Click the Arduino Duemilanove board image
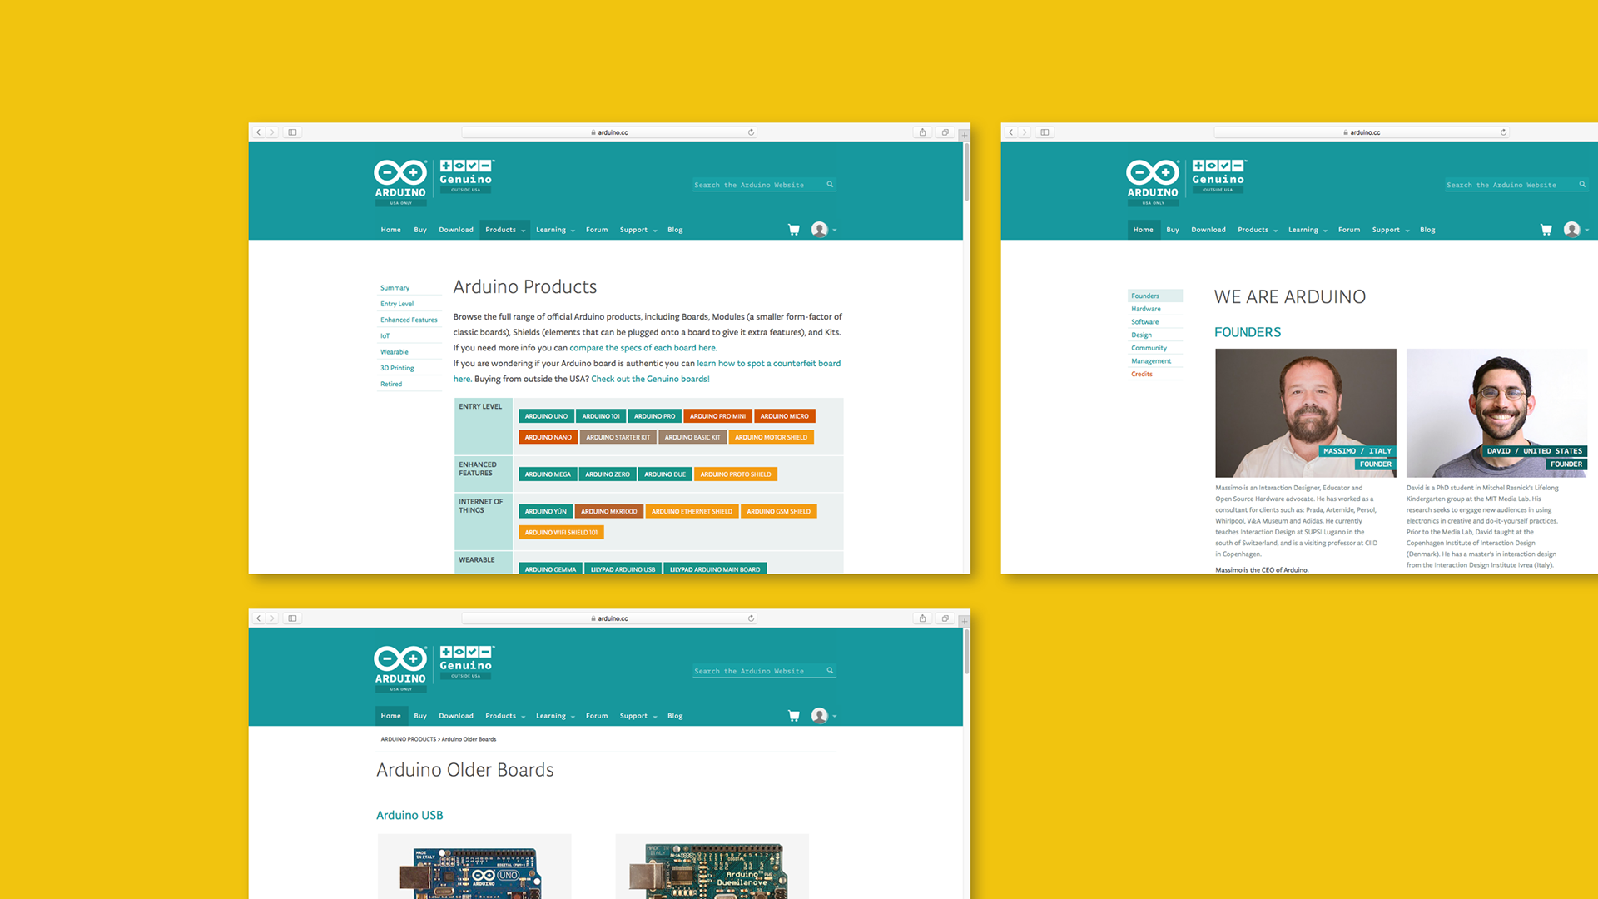This screenshot has height=899, width=1598. [712, 867]
